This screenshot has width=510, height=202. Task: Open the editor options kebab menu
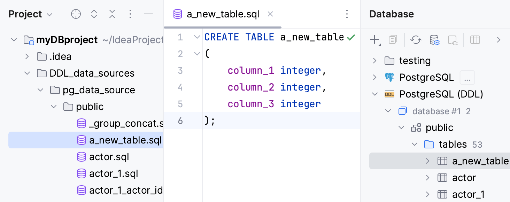(x=347, y=14)
